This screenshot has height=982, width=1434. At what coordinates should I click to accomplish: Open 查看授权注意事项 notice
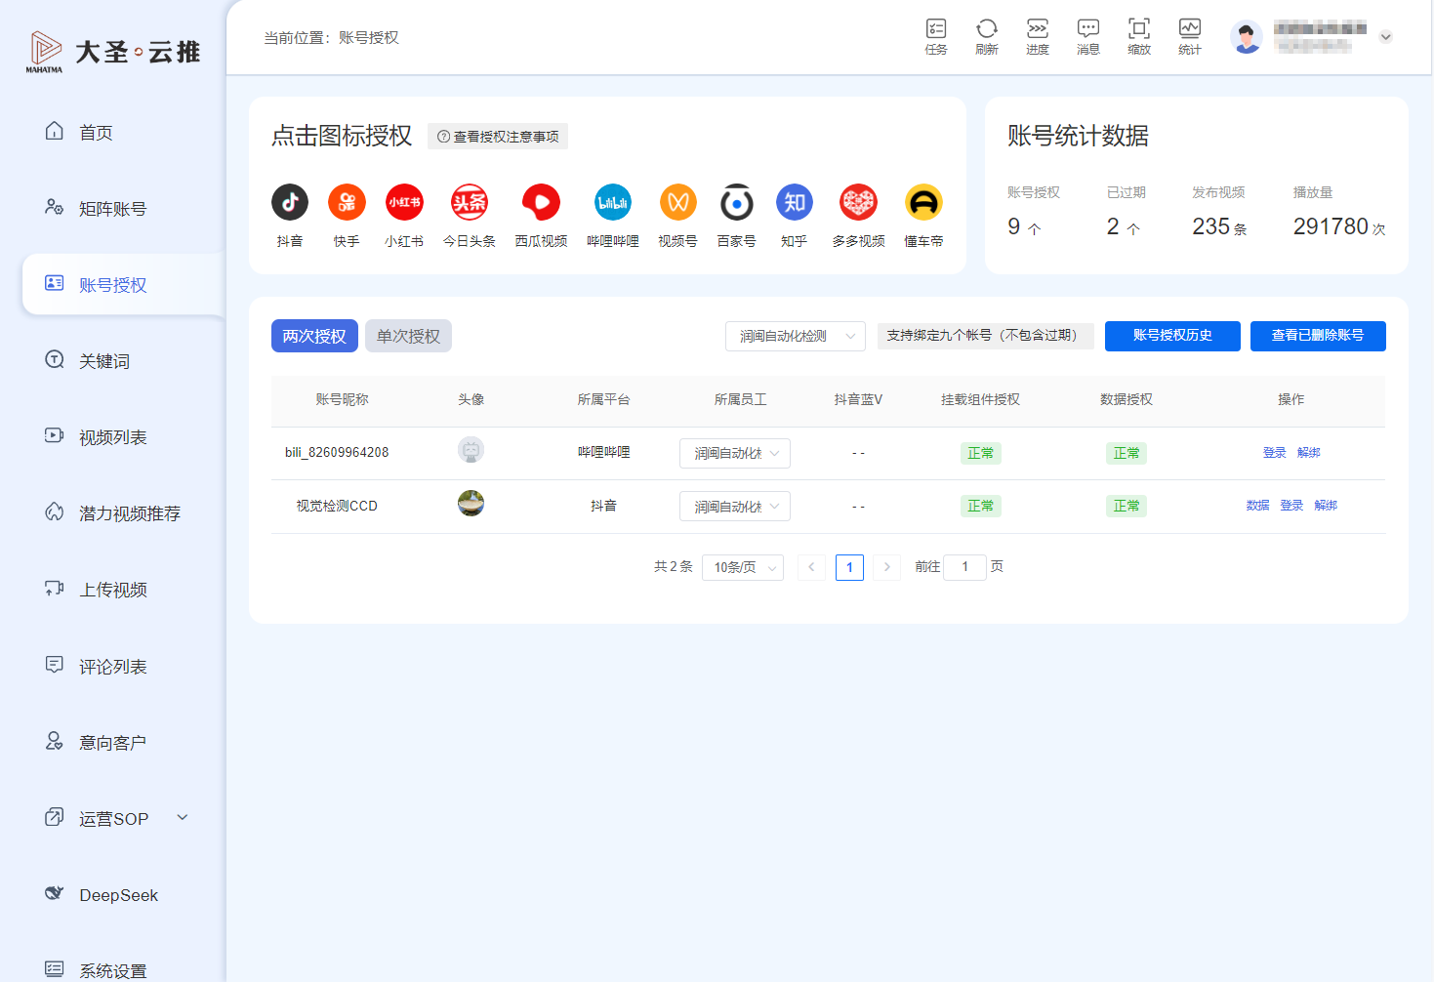click(498, 137)
